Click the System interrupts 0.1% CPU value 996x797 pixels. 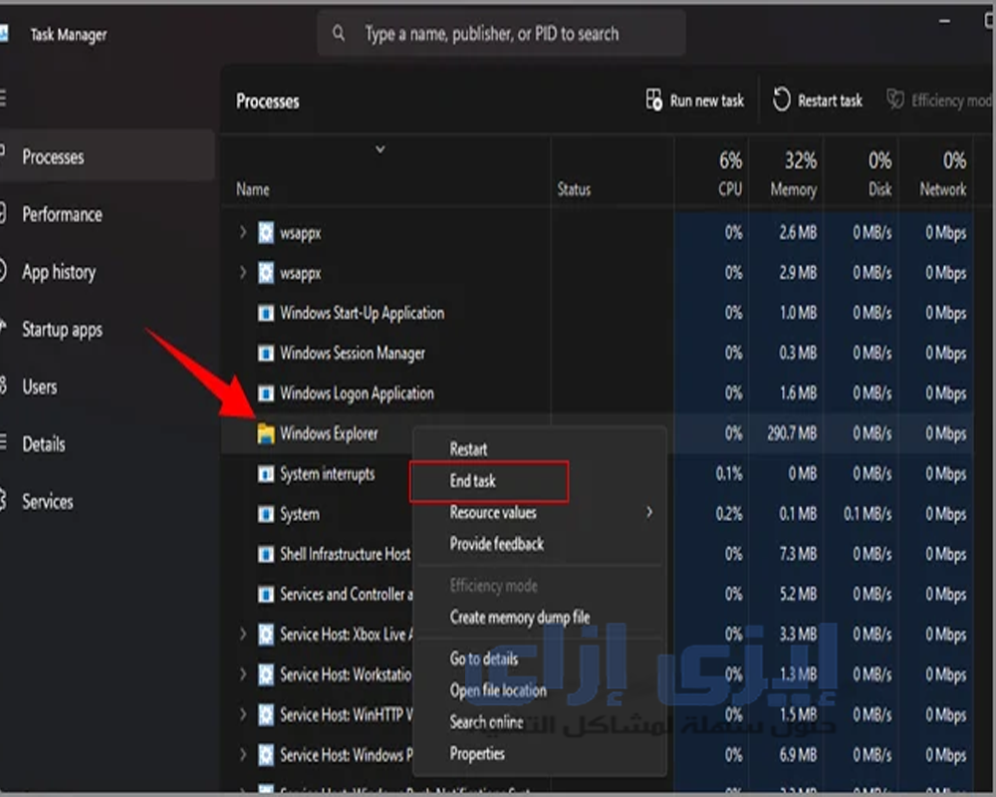729,473
